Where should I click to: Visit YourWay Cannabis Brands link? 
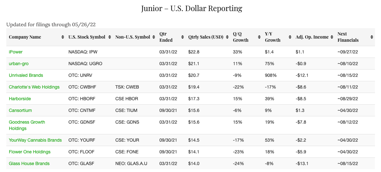(35, 140)
